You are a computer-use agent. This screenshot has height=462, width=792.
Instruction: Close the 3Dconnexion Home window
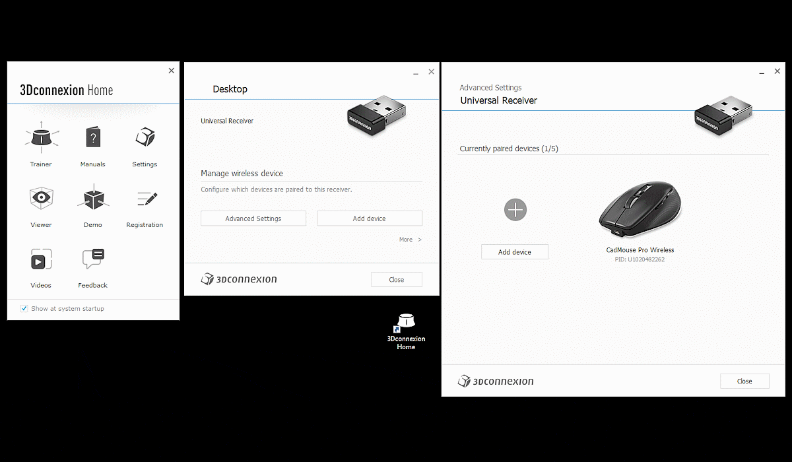[x=172, y=71]
